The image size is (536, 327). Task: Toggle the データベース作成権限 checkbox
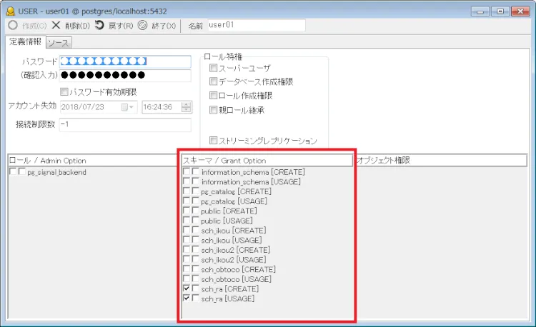213,81
